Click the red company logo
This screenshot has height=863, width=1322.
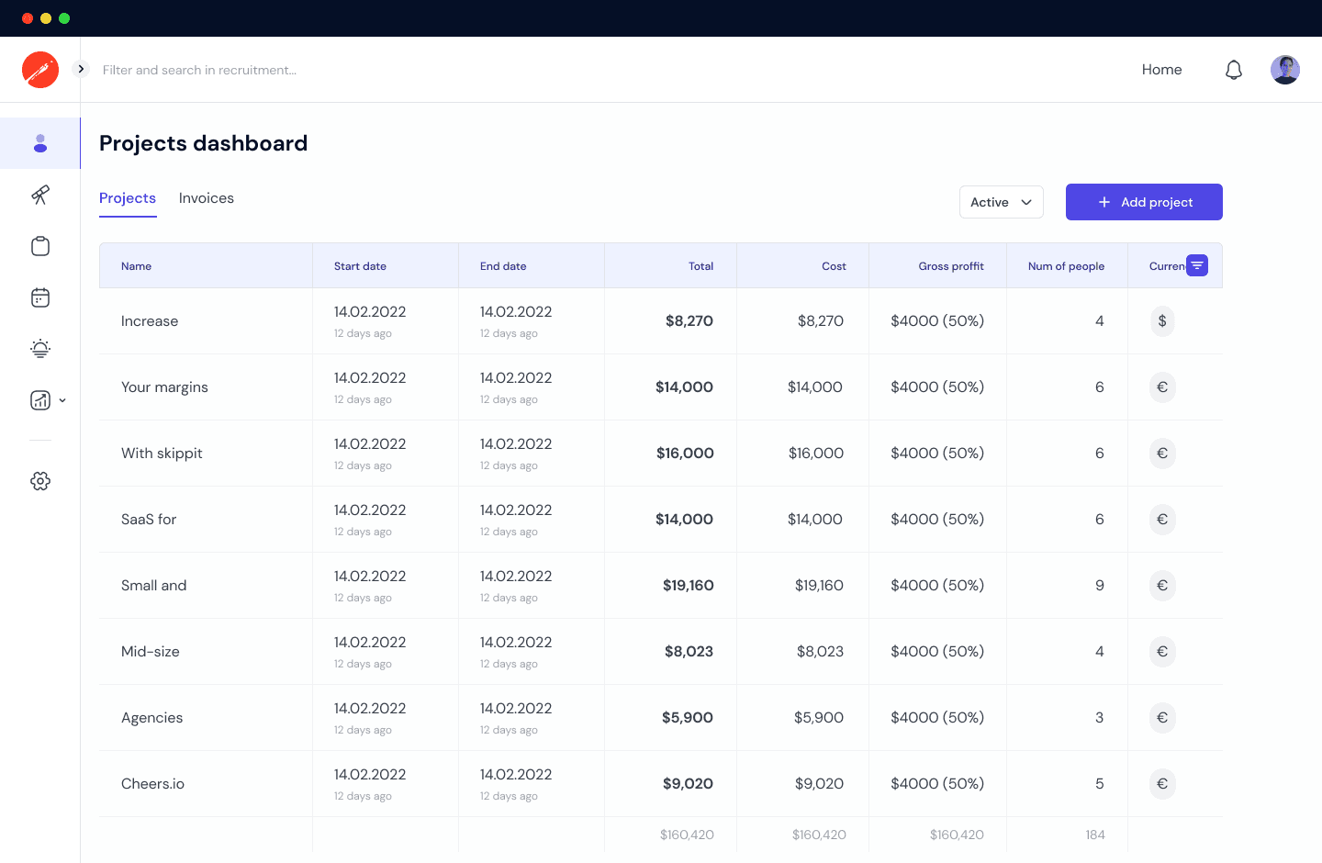40,69
